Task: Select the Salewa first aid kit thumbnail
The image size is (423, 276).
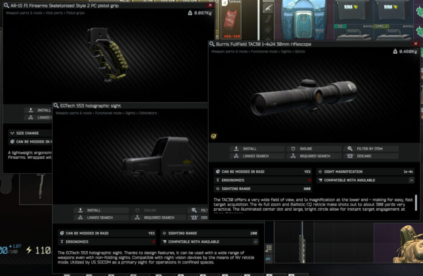Action: (231, 19)
